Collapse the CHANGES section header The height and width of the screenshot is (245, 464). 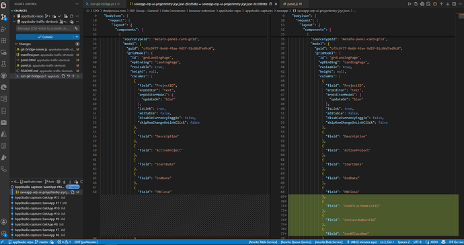(x=12, y=11)
